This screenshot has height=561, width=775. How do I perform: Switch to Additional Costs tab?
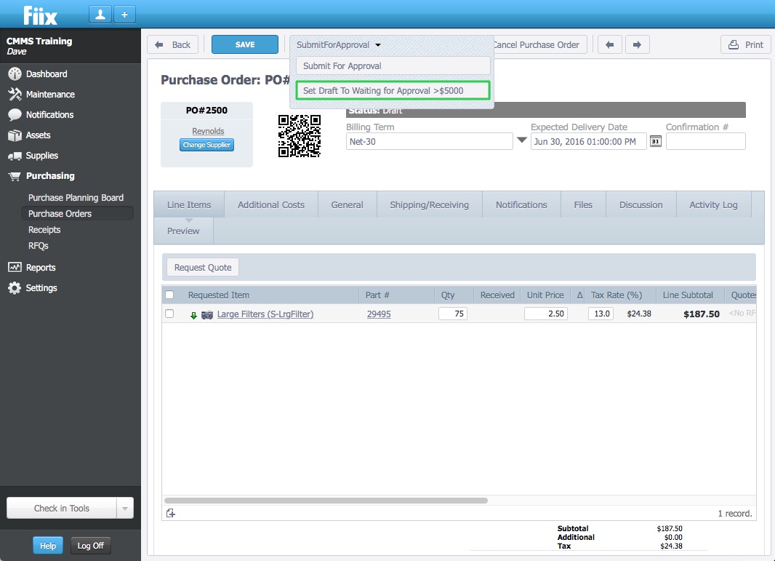(x=271, y=204)
